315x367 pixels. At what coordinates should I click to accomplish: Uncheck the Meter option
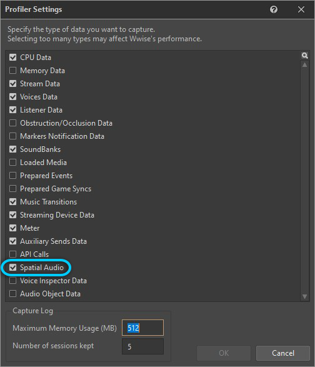13,228
